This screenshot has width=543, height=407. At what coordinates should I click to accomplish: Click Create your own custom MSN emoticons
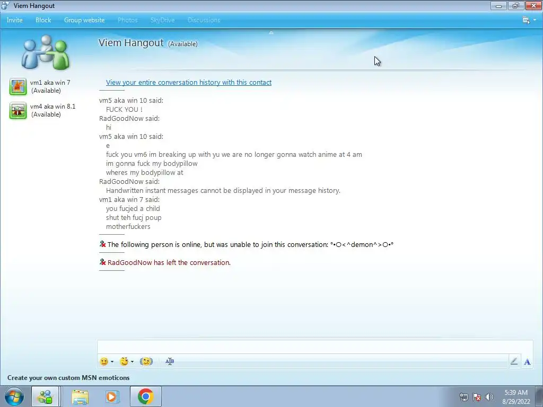point(68,377)
